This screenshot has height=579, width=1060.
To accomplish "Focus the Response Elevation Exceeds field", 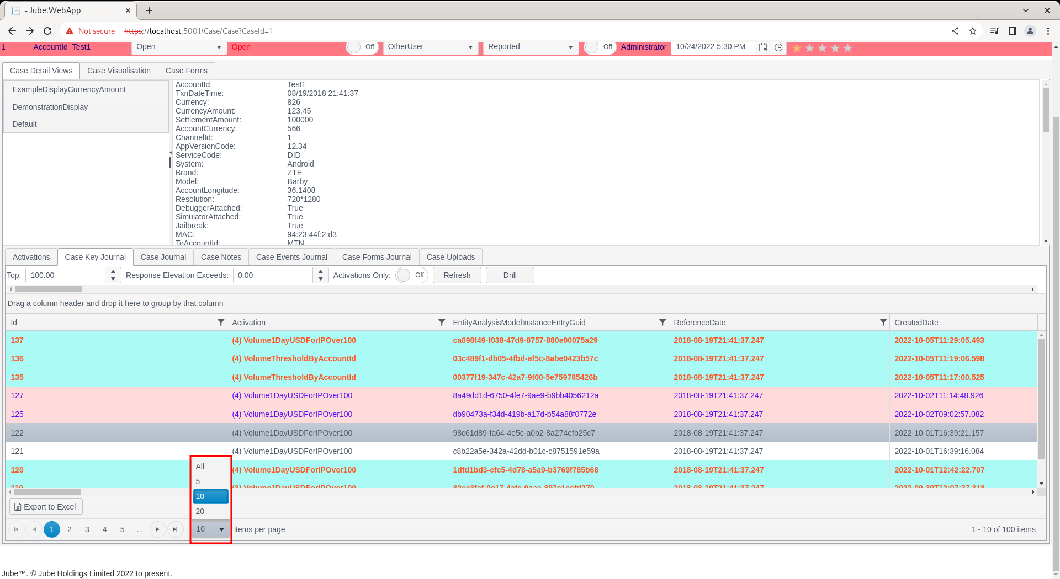I will click(x=273, y=275).
